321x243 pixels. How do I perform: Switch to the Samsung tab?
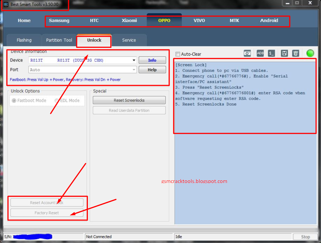point(59,20)
